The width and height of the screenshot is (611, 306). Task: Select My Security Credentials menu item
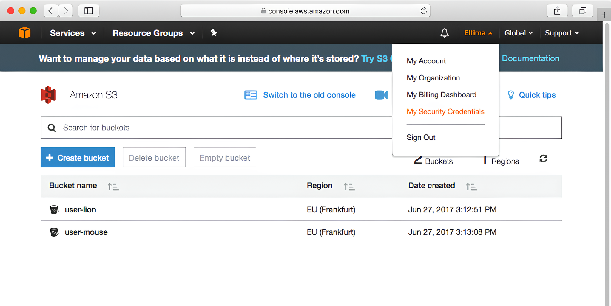coord(445,111)
